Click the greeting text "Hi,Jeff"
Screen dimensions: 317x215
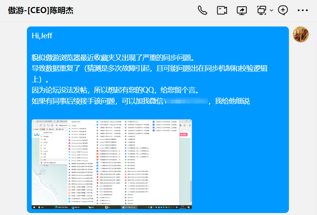pyautogui.click(x=42, y=36)
